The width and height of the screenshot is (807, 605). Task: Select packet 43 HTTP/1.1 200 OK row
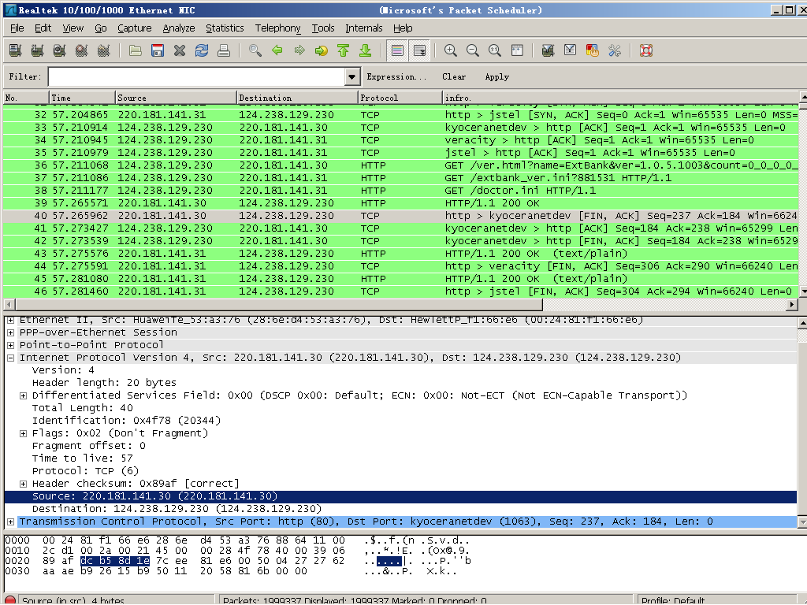(400, 254)
